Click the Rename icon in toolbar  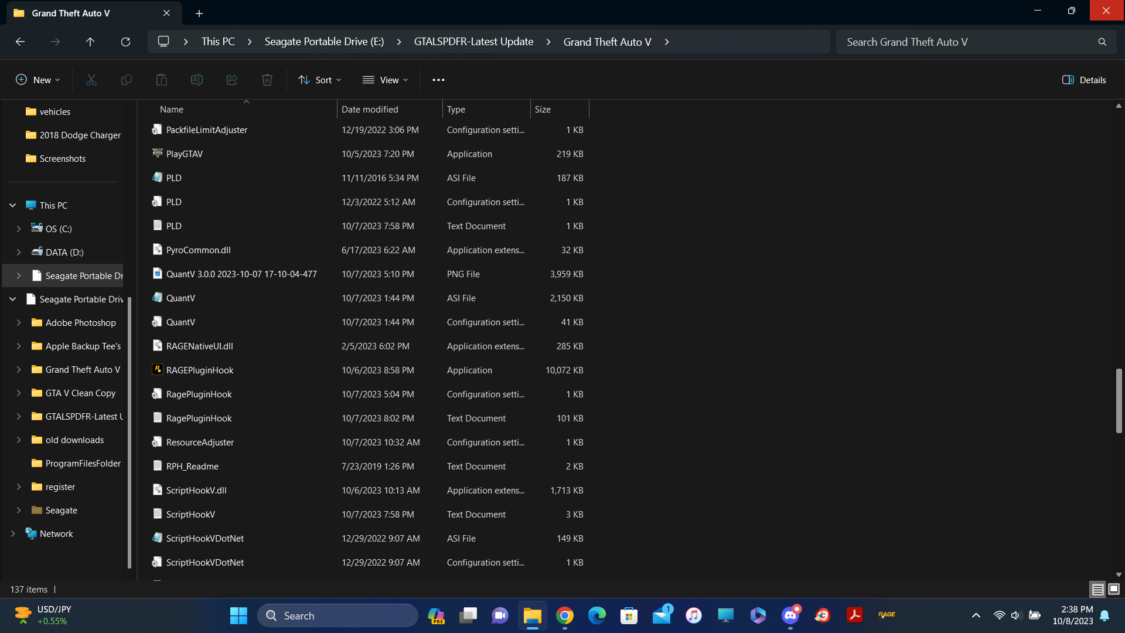click(197, 80)
